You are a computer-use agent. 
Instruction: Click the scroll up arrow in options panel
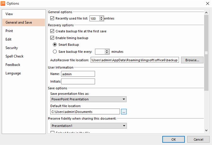point(206,13)
